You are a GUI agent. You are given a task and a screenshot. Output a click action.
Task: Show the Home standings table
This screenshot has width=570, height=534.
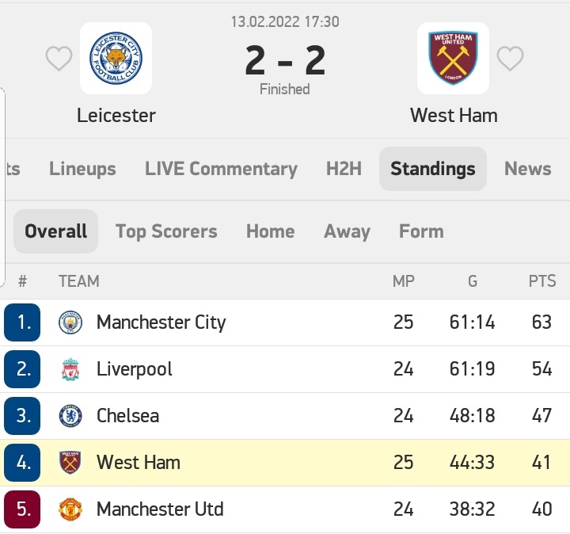coord(271,231)
